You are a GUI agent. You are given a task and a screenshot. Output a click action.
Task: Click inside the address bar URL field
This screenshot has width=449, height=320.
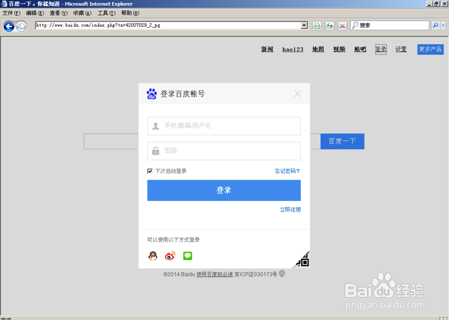[168, 26]
